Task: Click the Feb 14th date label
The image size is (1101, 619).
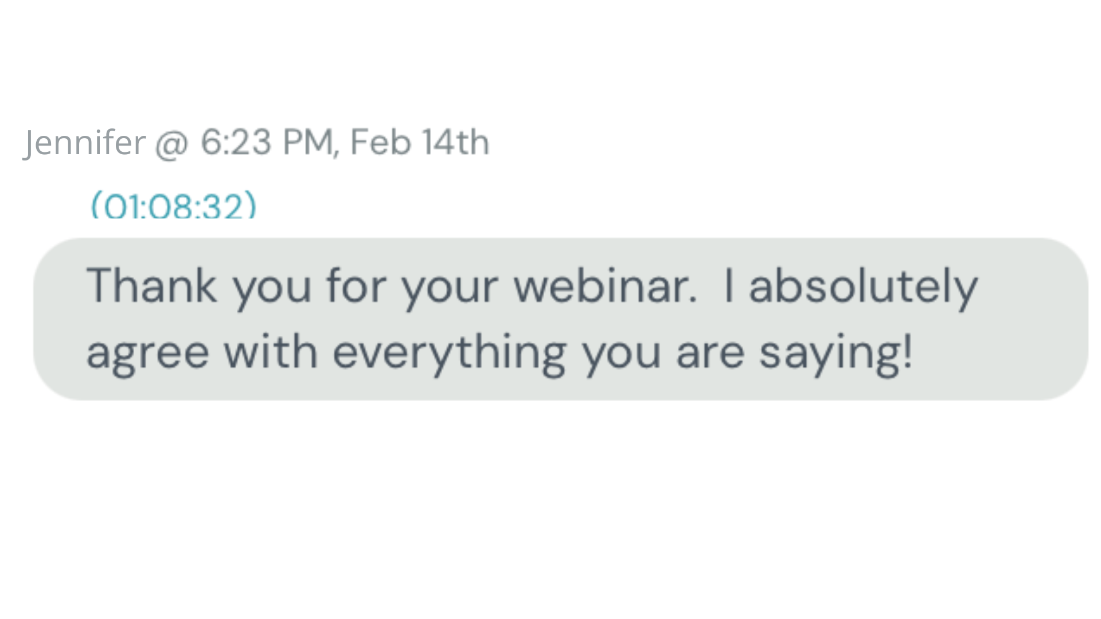Action: point(419,142)
